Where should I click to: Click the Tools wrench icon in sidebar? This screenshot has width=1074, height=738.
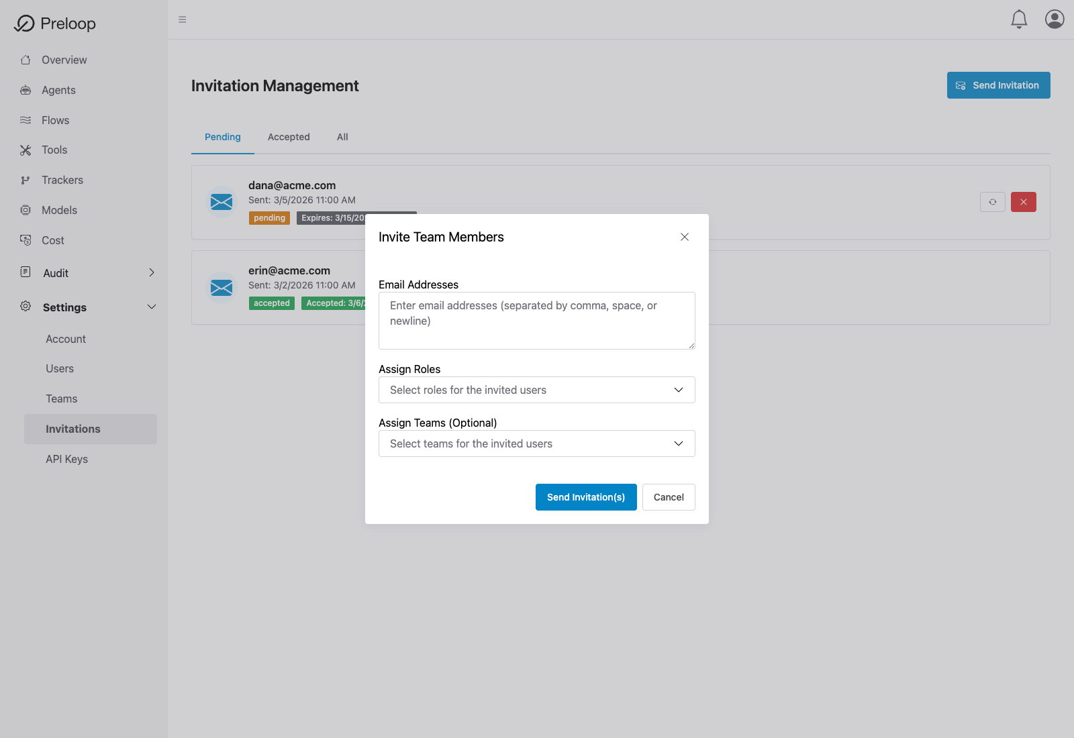(26, 150)
